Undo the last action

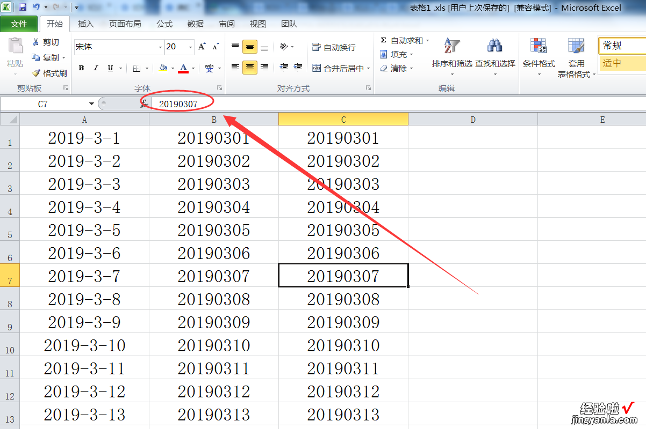(x=36, y=8)
